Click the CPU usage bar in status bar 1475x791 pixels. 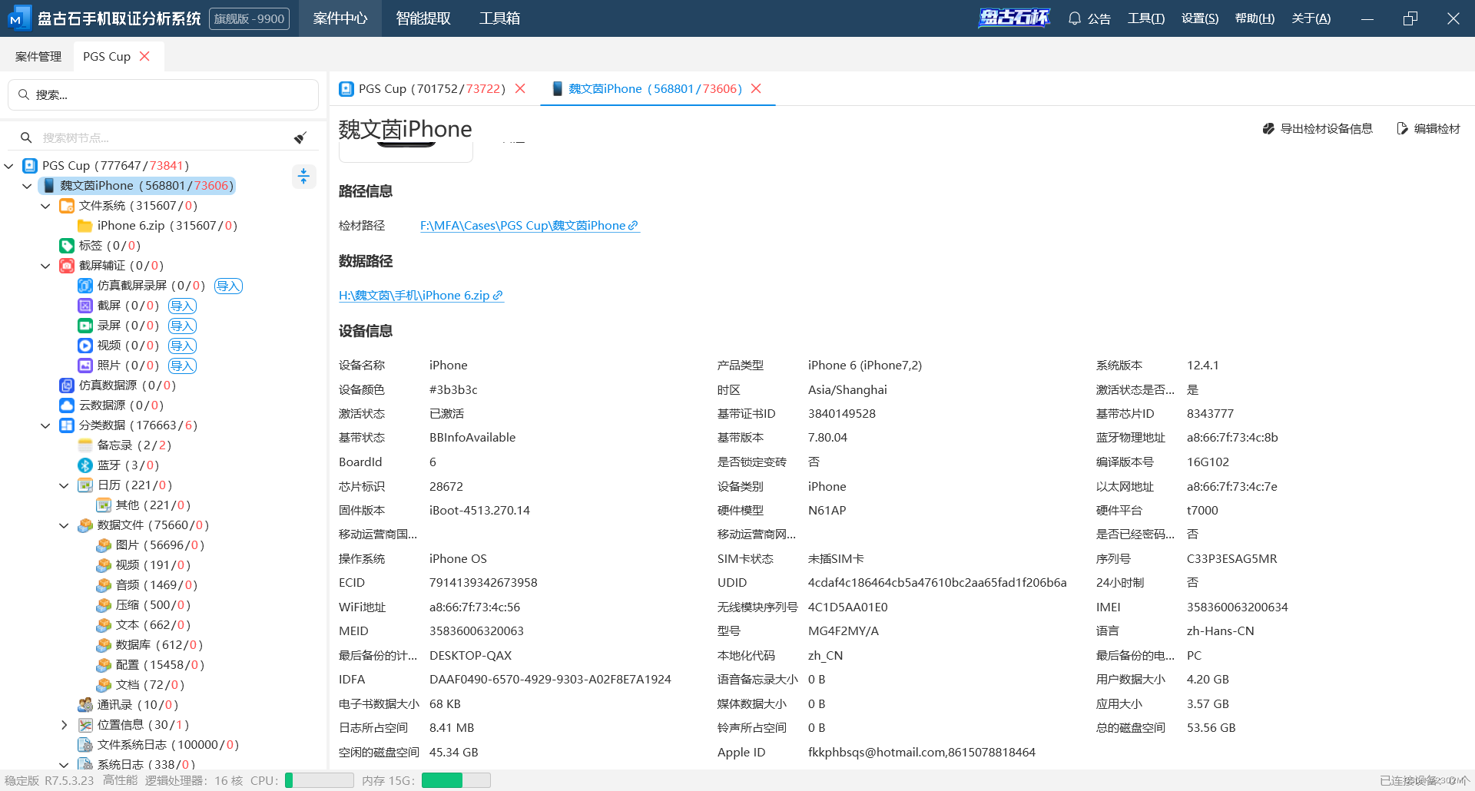coord(319,780)
